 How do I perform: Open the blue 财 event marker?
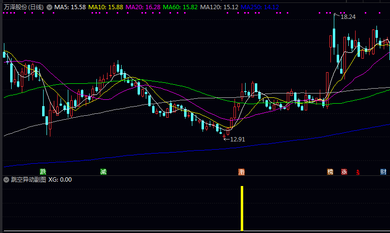383,171
